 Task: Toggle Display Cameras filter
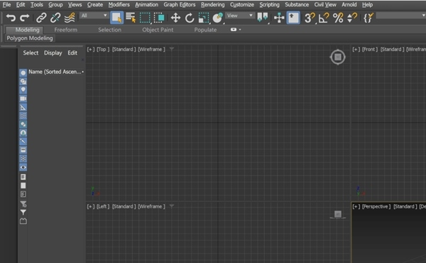click(x=23, y=99)
